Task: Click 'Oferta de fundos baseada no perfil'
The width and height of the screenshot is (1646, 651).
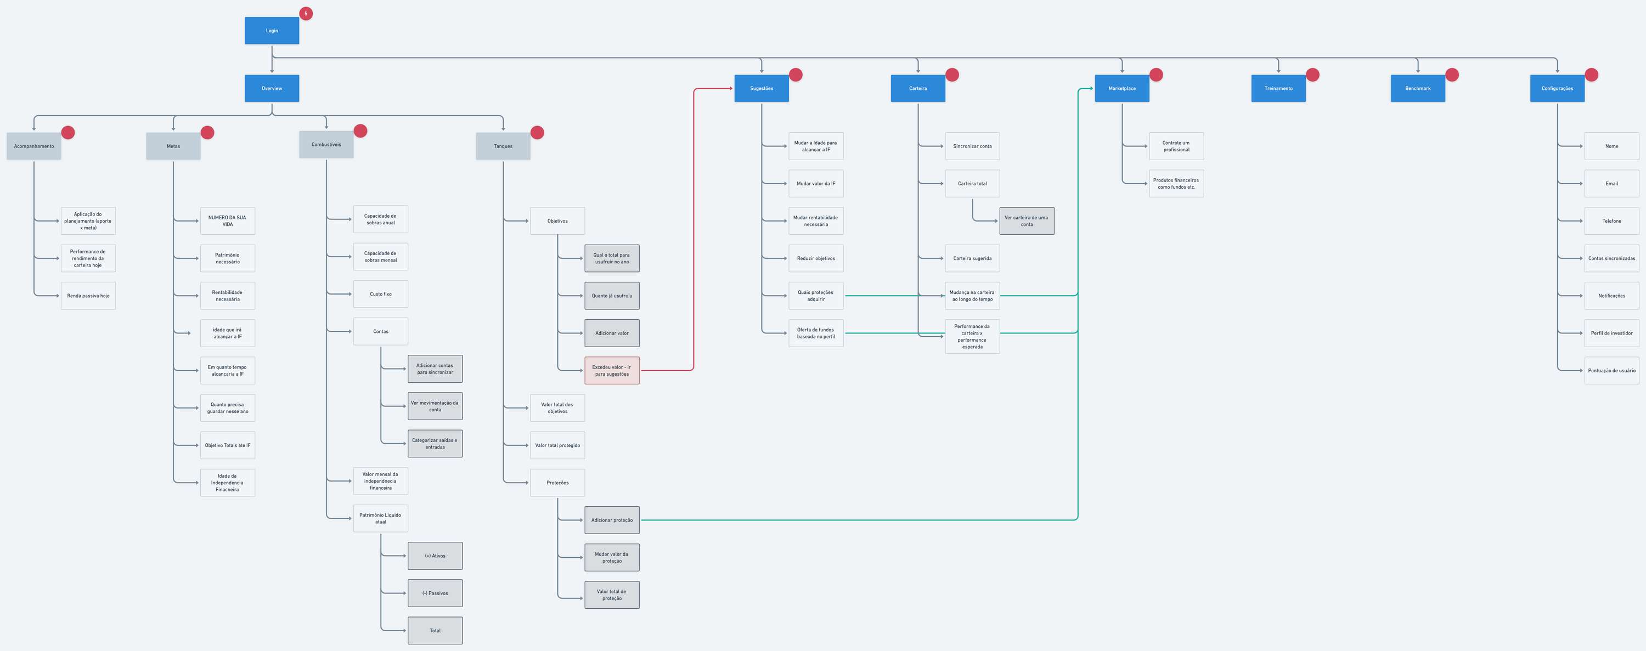Action: (x=816, y=333)
